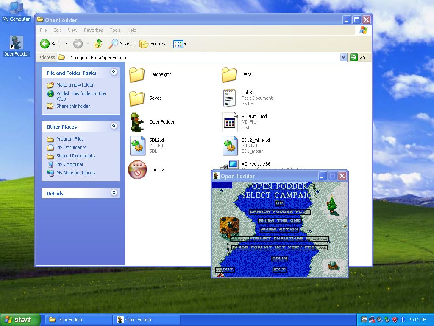Select the Cannon Fodder Plus campaign

click(279, 212)
